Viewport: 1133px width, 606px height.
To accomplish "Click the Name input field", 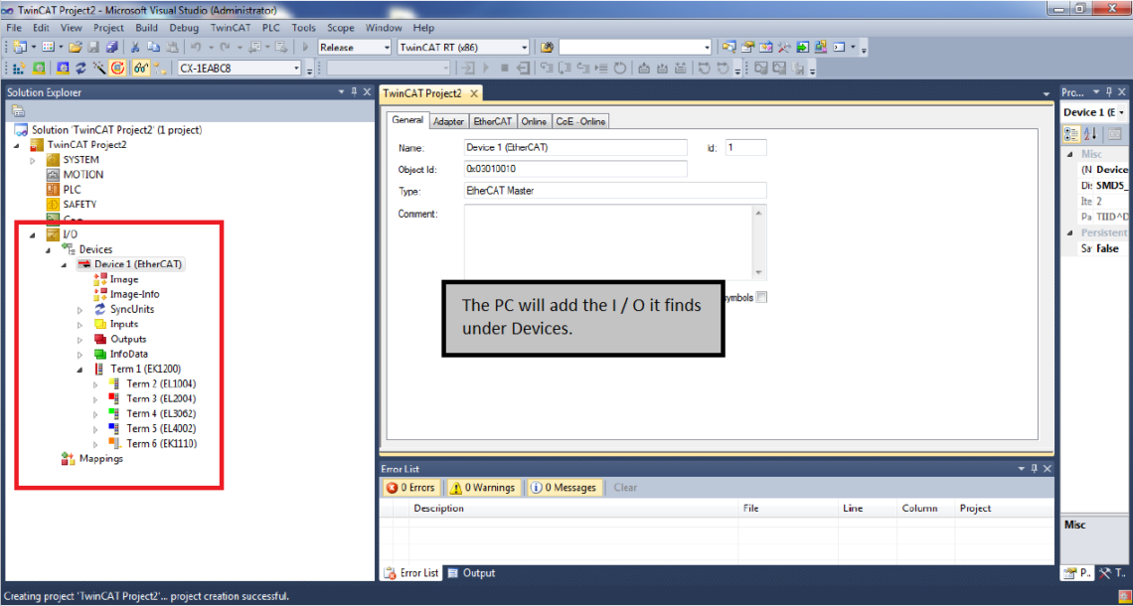I will [x=575, y=147].
